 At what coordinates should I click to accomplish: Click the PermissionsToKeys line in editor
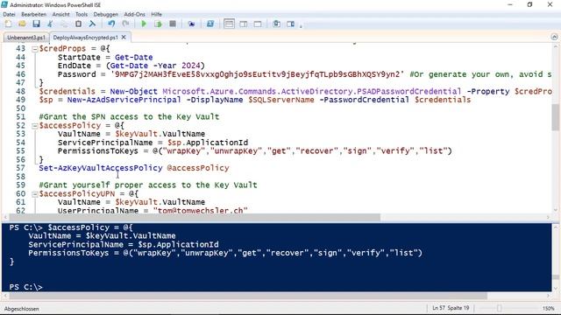[255, 150]
